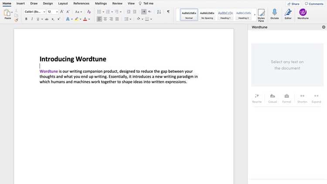This screenshot has height=184, width=327.
Task: Apply yellow text highlight color
Action: [x=77, y=19]
